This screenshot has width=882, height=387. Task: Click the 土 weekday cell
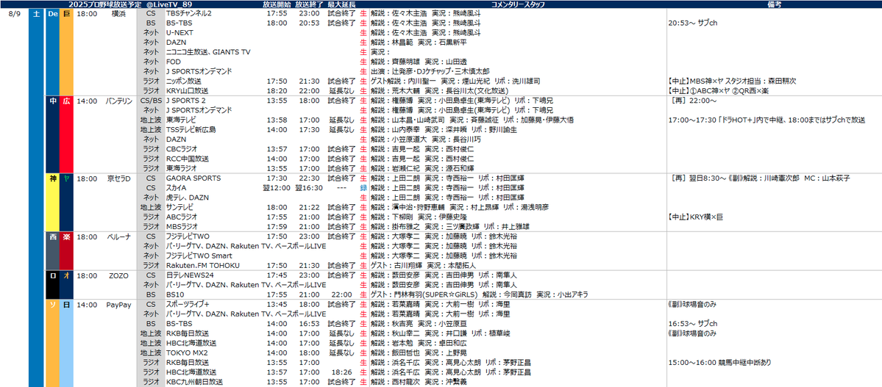click(x=37, y=13)
